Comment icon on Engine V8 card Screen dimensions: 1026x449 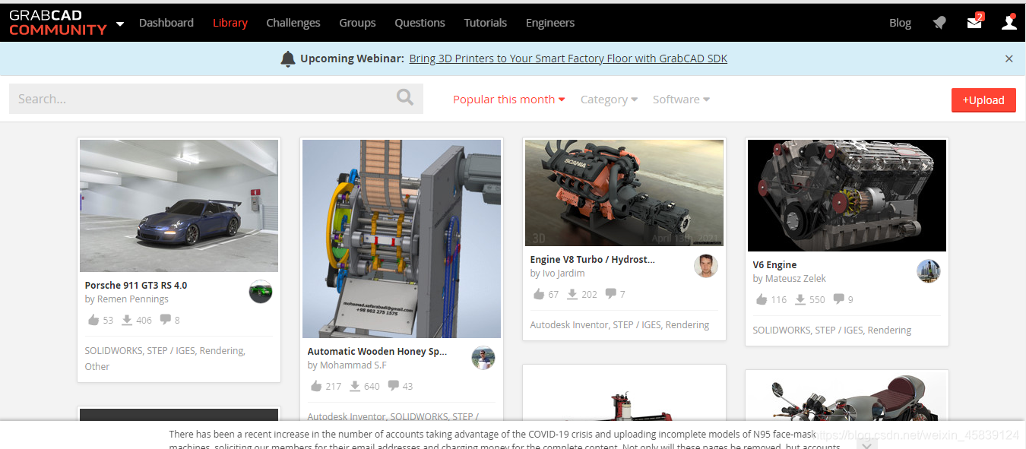(611, 294)
